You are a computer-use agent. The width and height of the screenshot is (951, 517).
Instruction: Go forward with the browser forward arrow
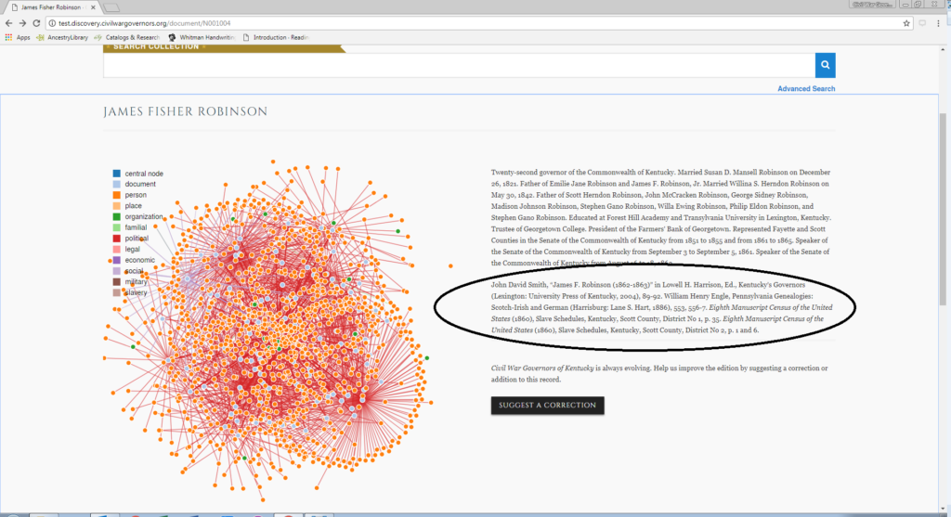[x=22, y=23]
